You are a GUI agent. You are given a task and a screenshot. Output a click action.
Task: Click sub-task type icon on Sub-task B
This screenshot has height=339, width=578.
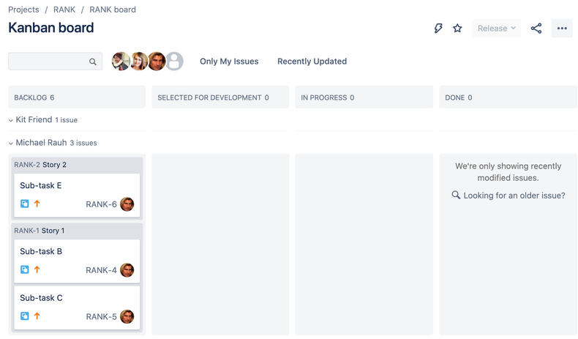coord(24,269)
